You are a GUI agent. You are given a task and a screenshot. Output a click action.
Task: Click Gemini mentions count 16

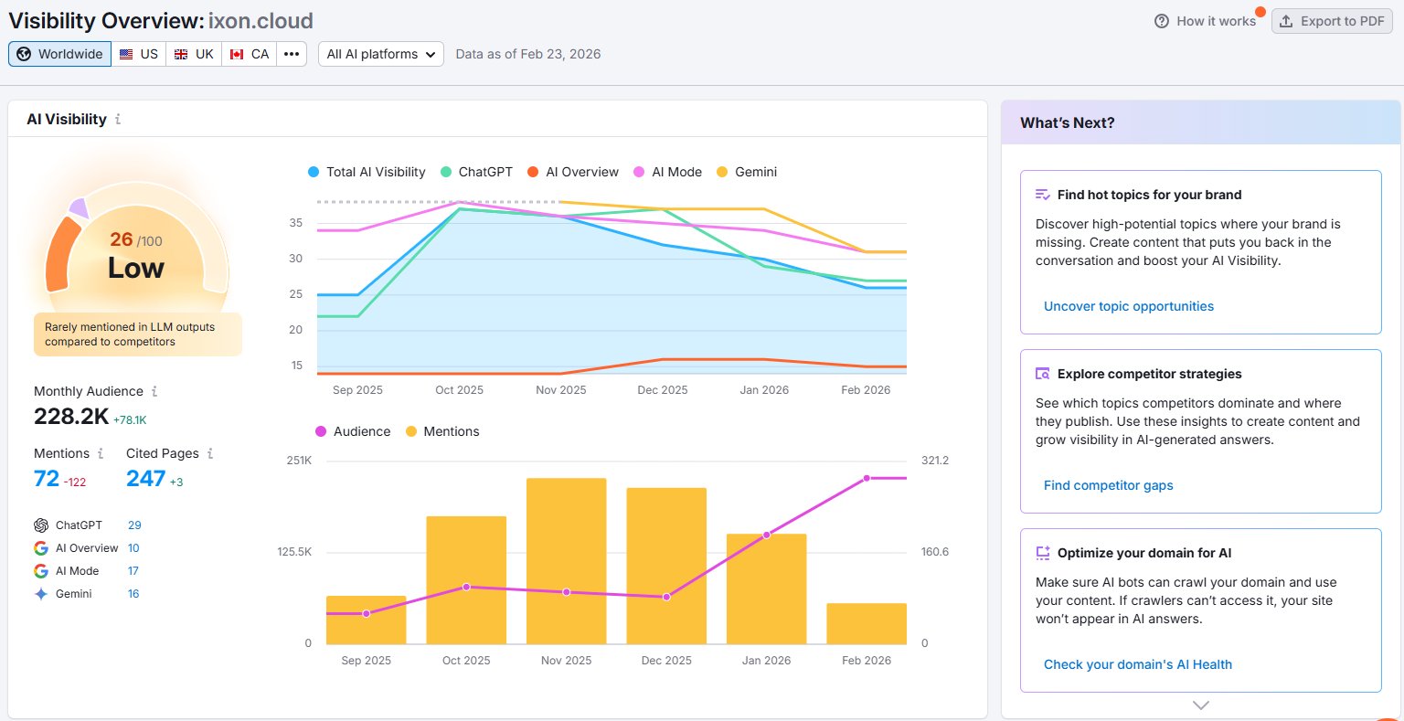(x=133, y=594)
